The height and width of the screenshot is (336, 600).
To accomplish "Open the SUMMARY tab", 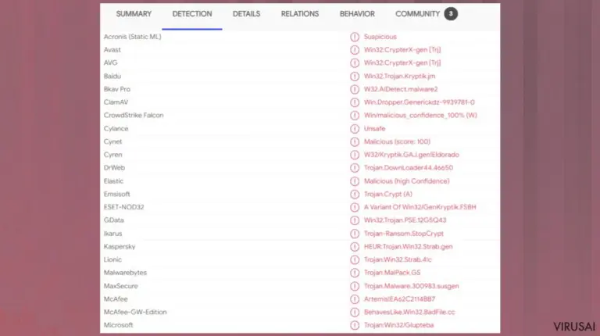I will (x=134, y=14).
